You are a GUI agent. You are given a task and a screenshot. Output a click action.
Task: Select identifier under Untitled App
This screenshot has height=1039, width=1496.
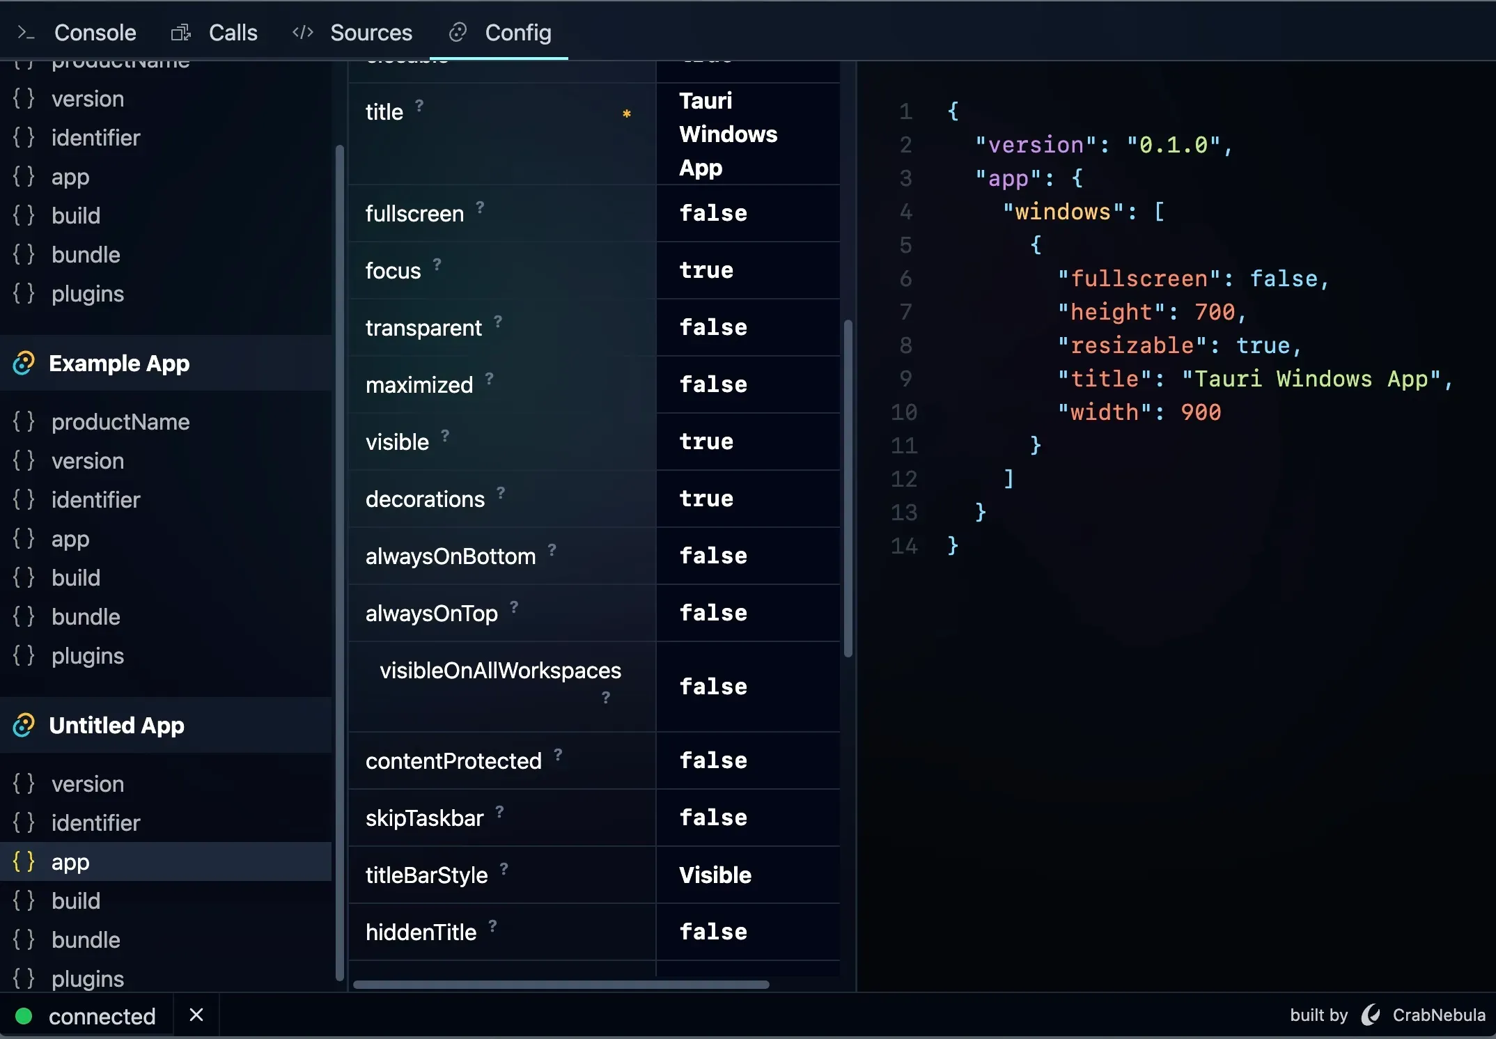click(x=166, y=822)
